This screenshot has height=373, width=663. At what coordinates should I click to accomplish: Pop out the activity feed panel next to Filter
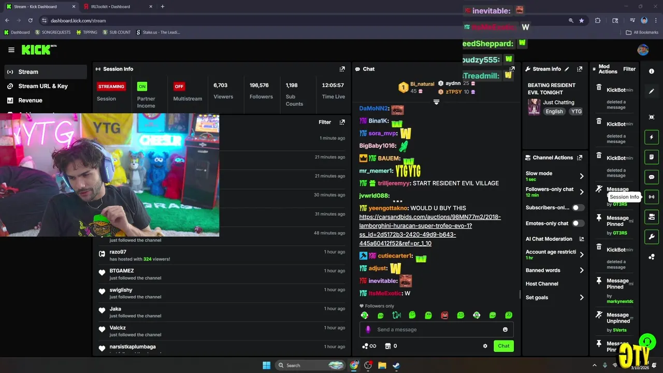[x=342, y=122]
